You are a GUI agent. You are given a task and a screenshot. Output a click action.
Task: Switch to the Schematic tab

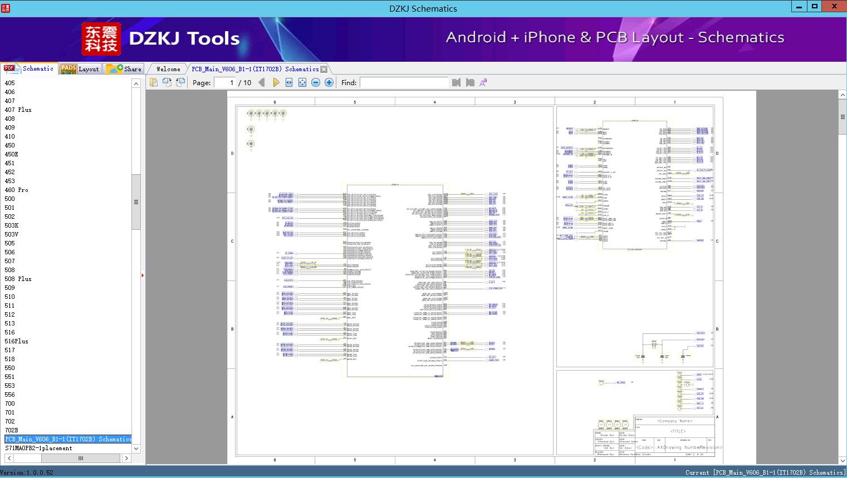pyautogui.click(x=29, y=68)
